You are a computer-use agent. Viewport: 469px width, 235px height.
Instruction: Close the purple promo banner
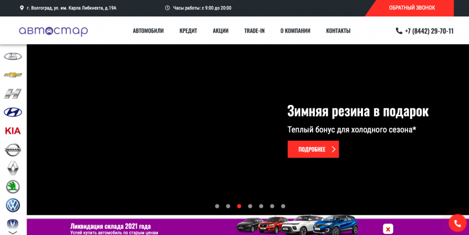tap(388, 229)
